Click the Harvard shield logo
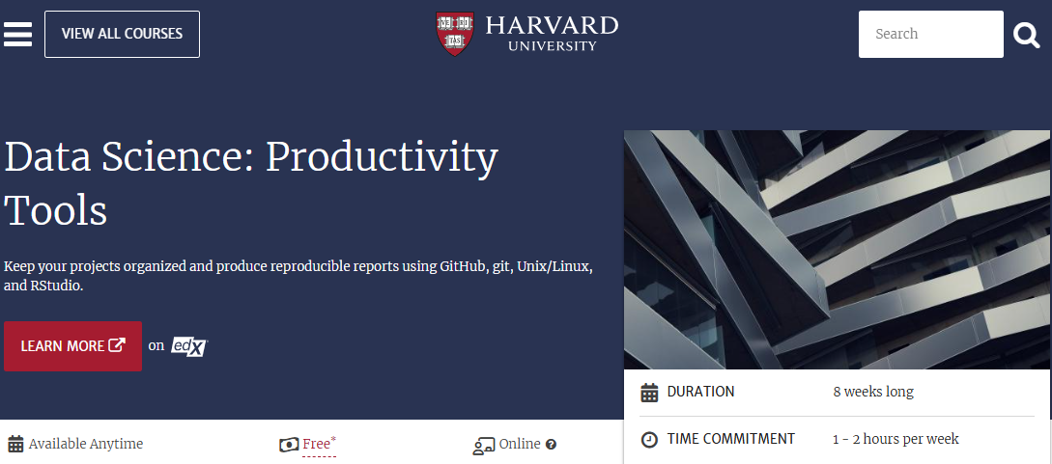The width and height of the screenshot is (1052, 464). [455, 33]
